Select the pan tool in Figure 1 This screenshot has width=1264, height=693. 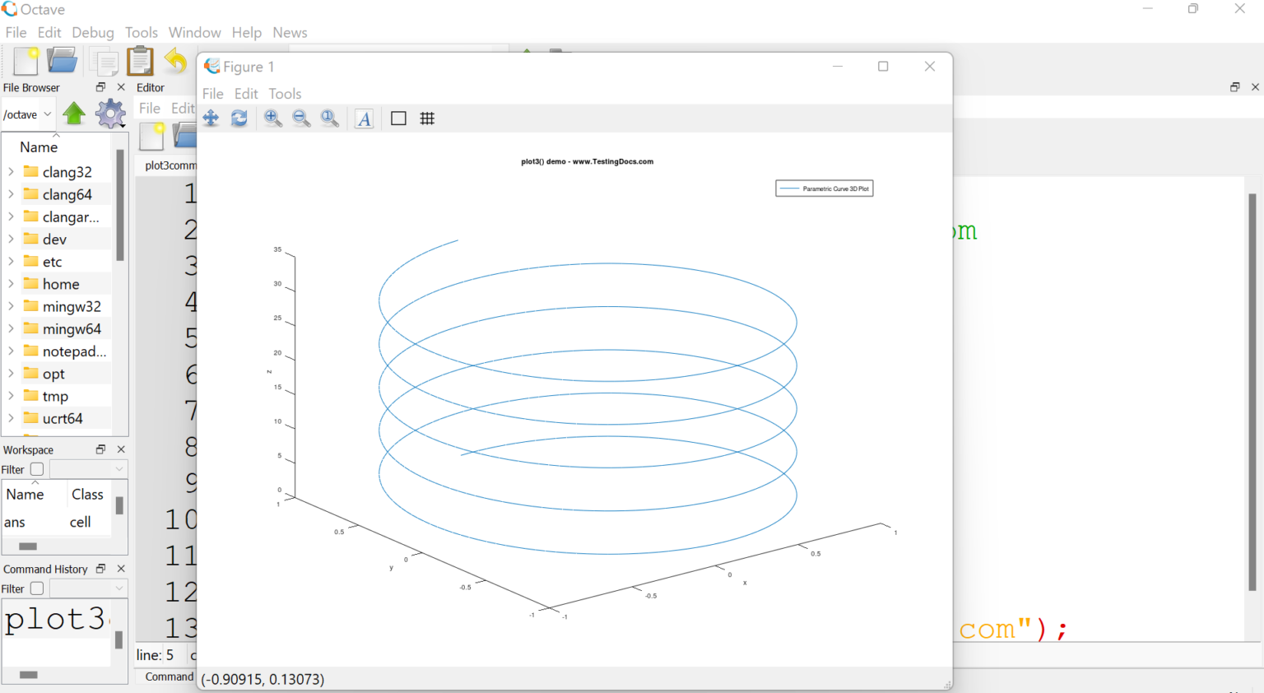[x=211, y=118]
